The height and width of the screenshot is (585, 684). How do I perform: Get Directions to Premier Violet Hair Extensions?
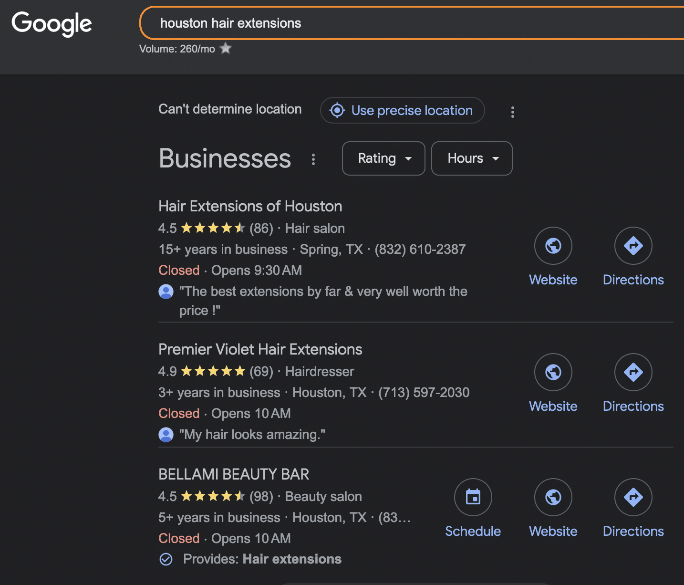tap(633, 372)
